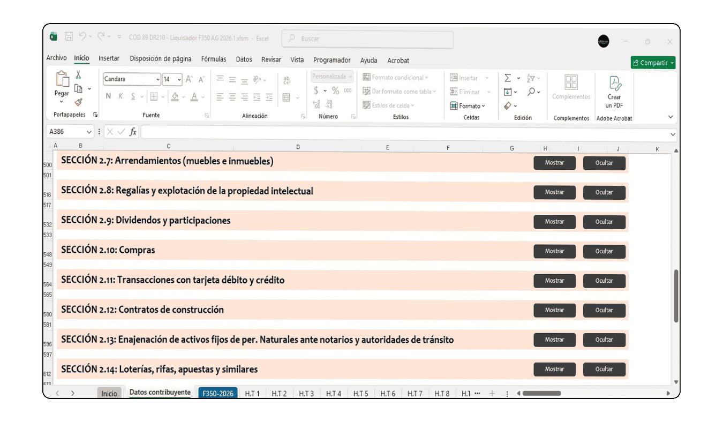The height and width of the screenshot is (422, 723).
Task: Apply bold formatting with the N icon
Action: pyautogui.click(x=109, y=96)
